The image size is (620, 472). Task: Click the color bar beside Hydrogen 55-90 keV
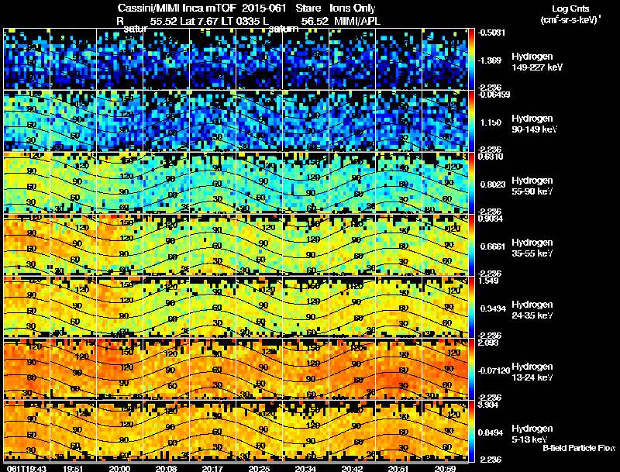471,183
